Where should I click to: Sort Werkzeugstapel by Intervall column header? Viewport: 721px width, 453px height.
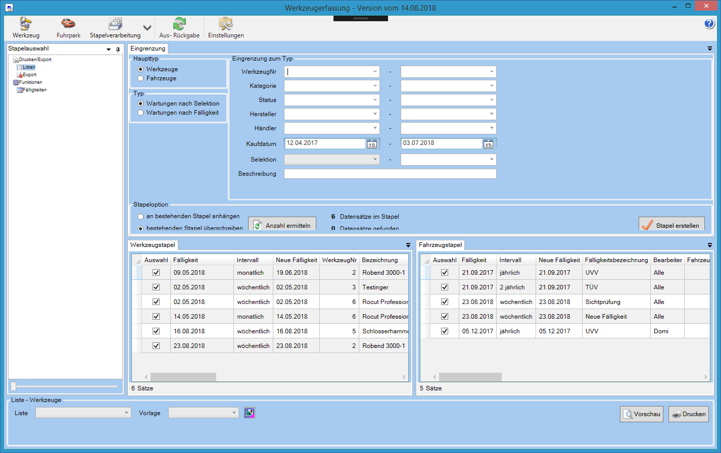pos(253,260)
